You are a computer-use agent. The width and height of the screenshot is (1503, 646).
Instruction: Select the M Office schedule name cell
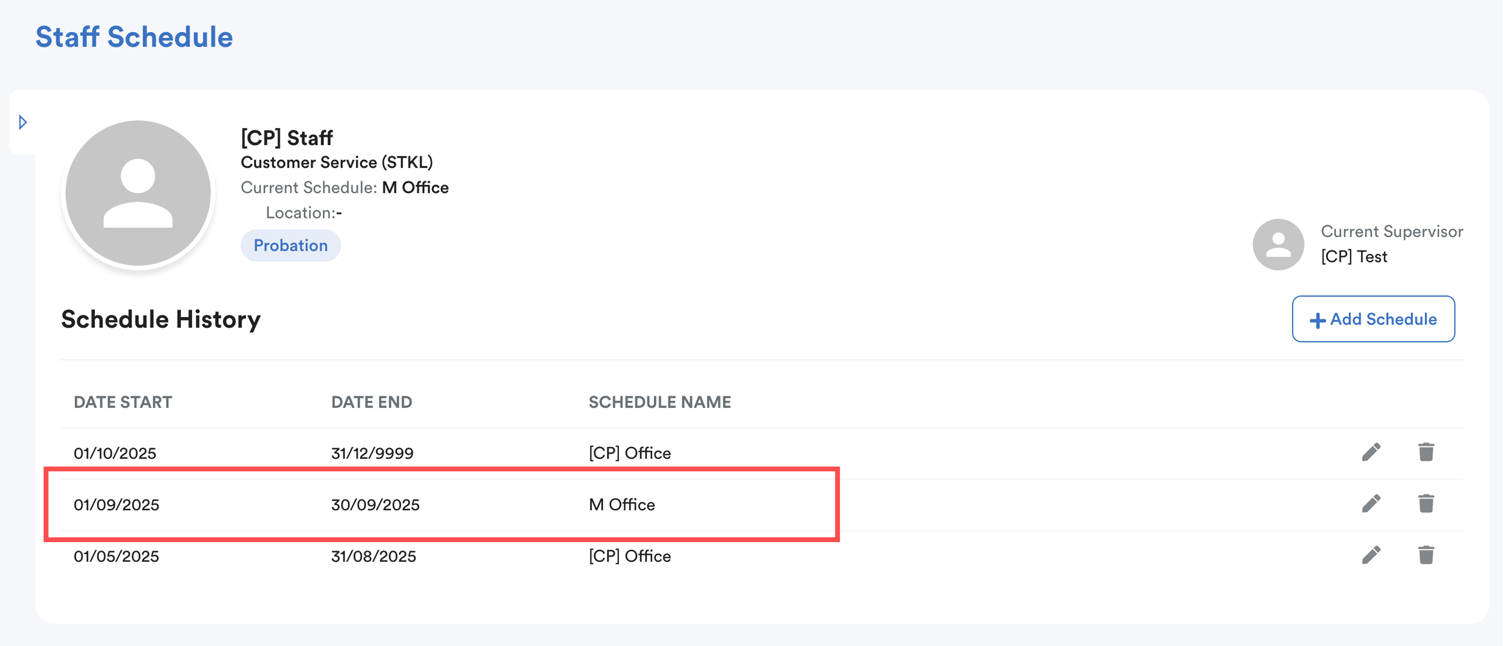(x=621, y=504)
